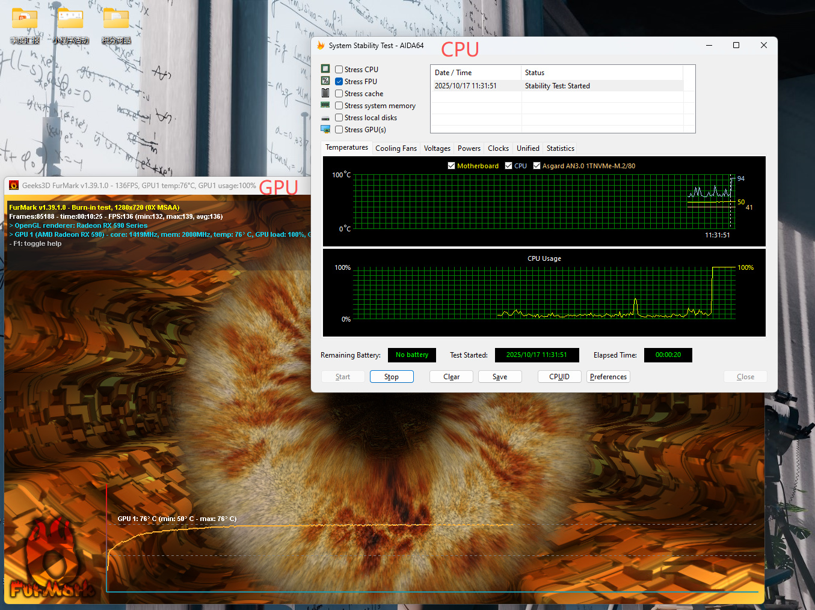This screenshot has width=815, height=610.
Task: Enable the Stress CPU checkbox
Action: [339, 70]
